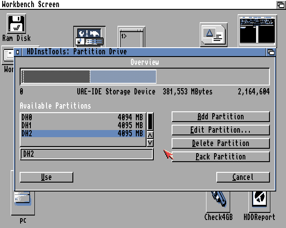Select DH0 in Available Partitions list
Image resolution: width=286 pixels, height=228 pixels.
pos(82,117)
